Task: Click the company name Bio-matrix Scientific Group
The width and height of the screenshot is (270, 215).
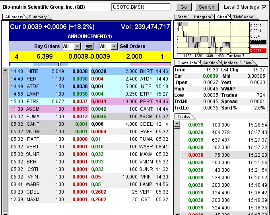Action: pos(44,7)
